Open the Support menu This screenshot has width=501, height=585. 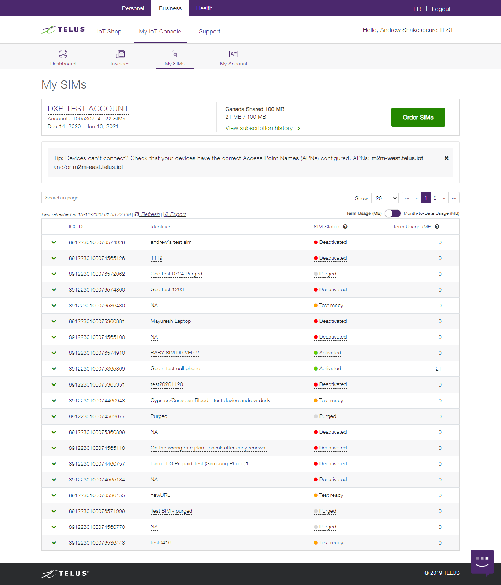coord(209,32)
